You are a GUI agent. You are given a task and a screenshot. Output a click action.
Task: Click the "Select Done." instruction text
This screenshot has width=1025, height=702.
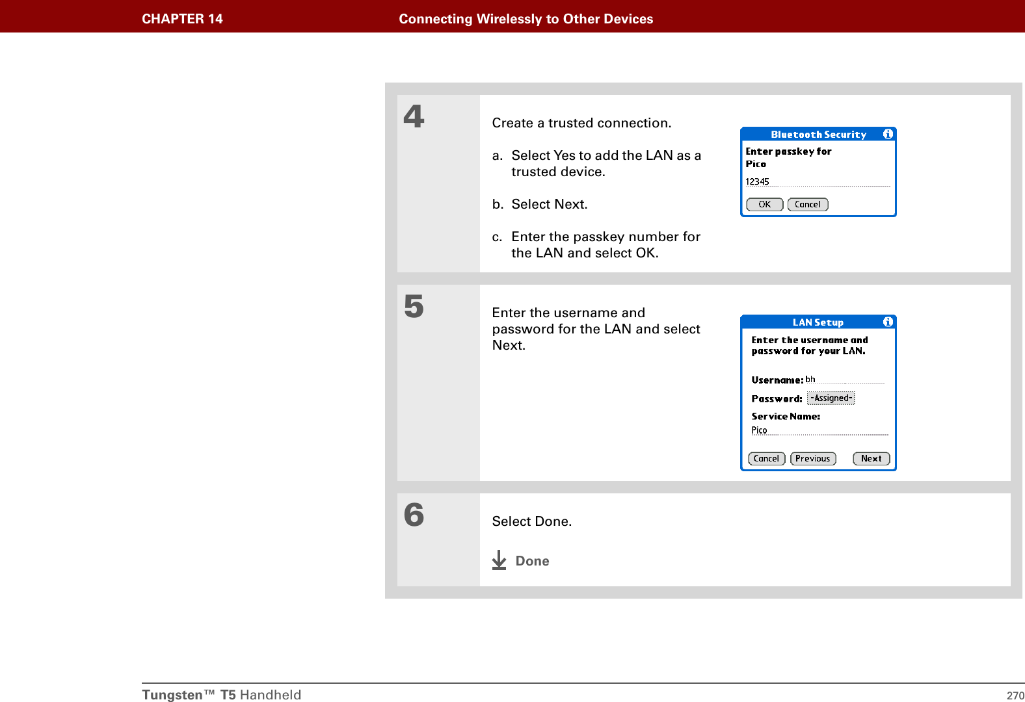532,521
